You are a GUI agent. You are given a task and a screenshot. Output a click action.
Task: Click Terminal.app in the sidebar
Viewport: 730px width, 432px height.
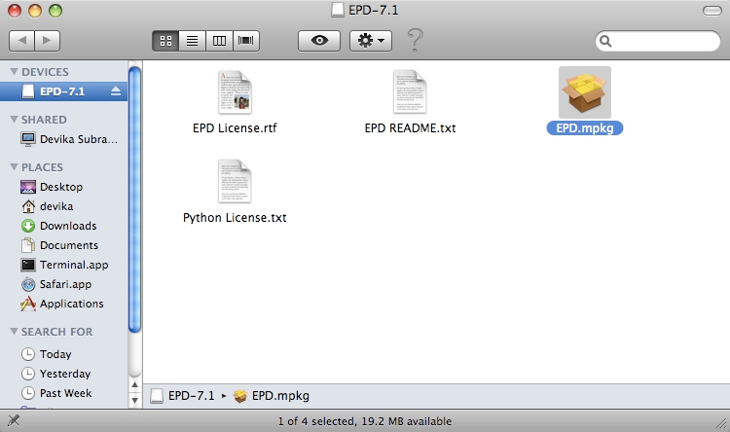coord(64,265)
